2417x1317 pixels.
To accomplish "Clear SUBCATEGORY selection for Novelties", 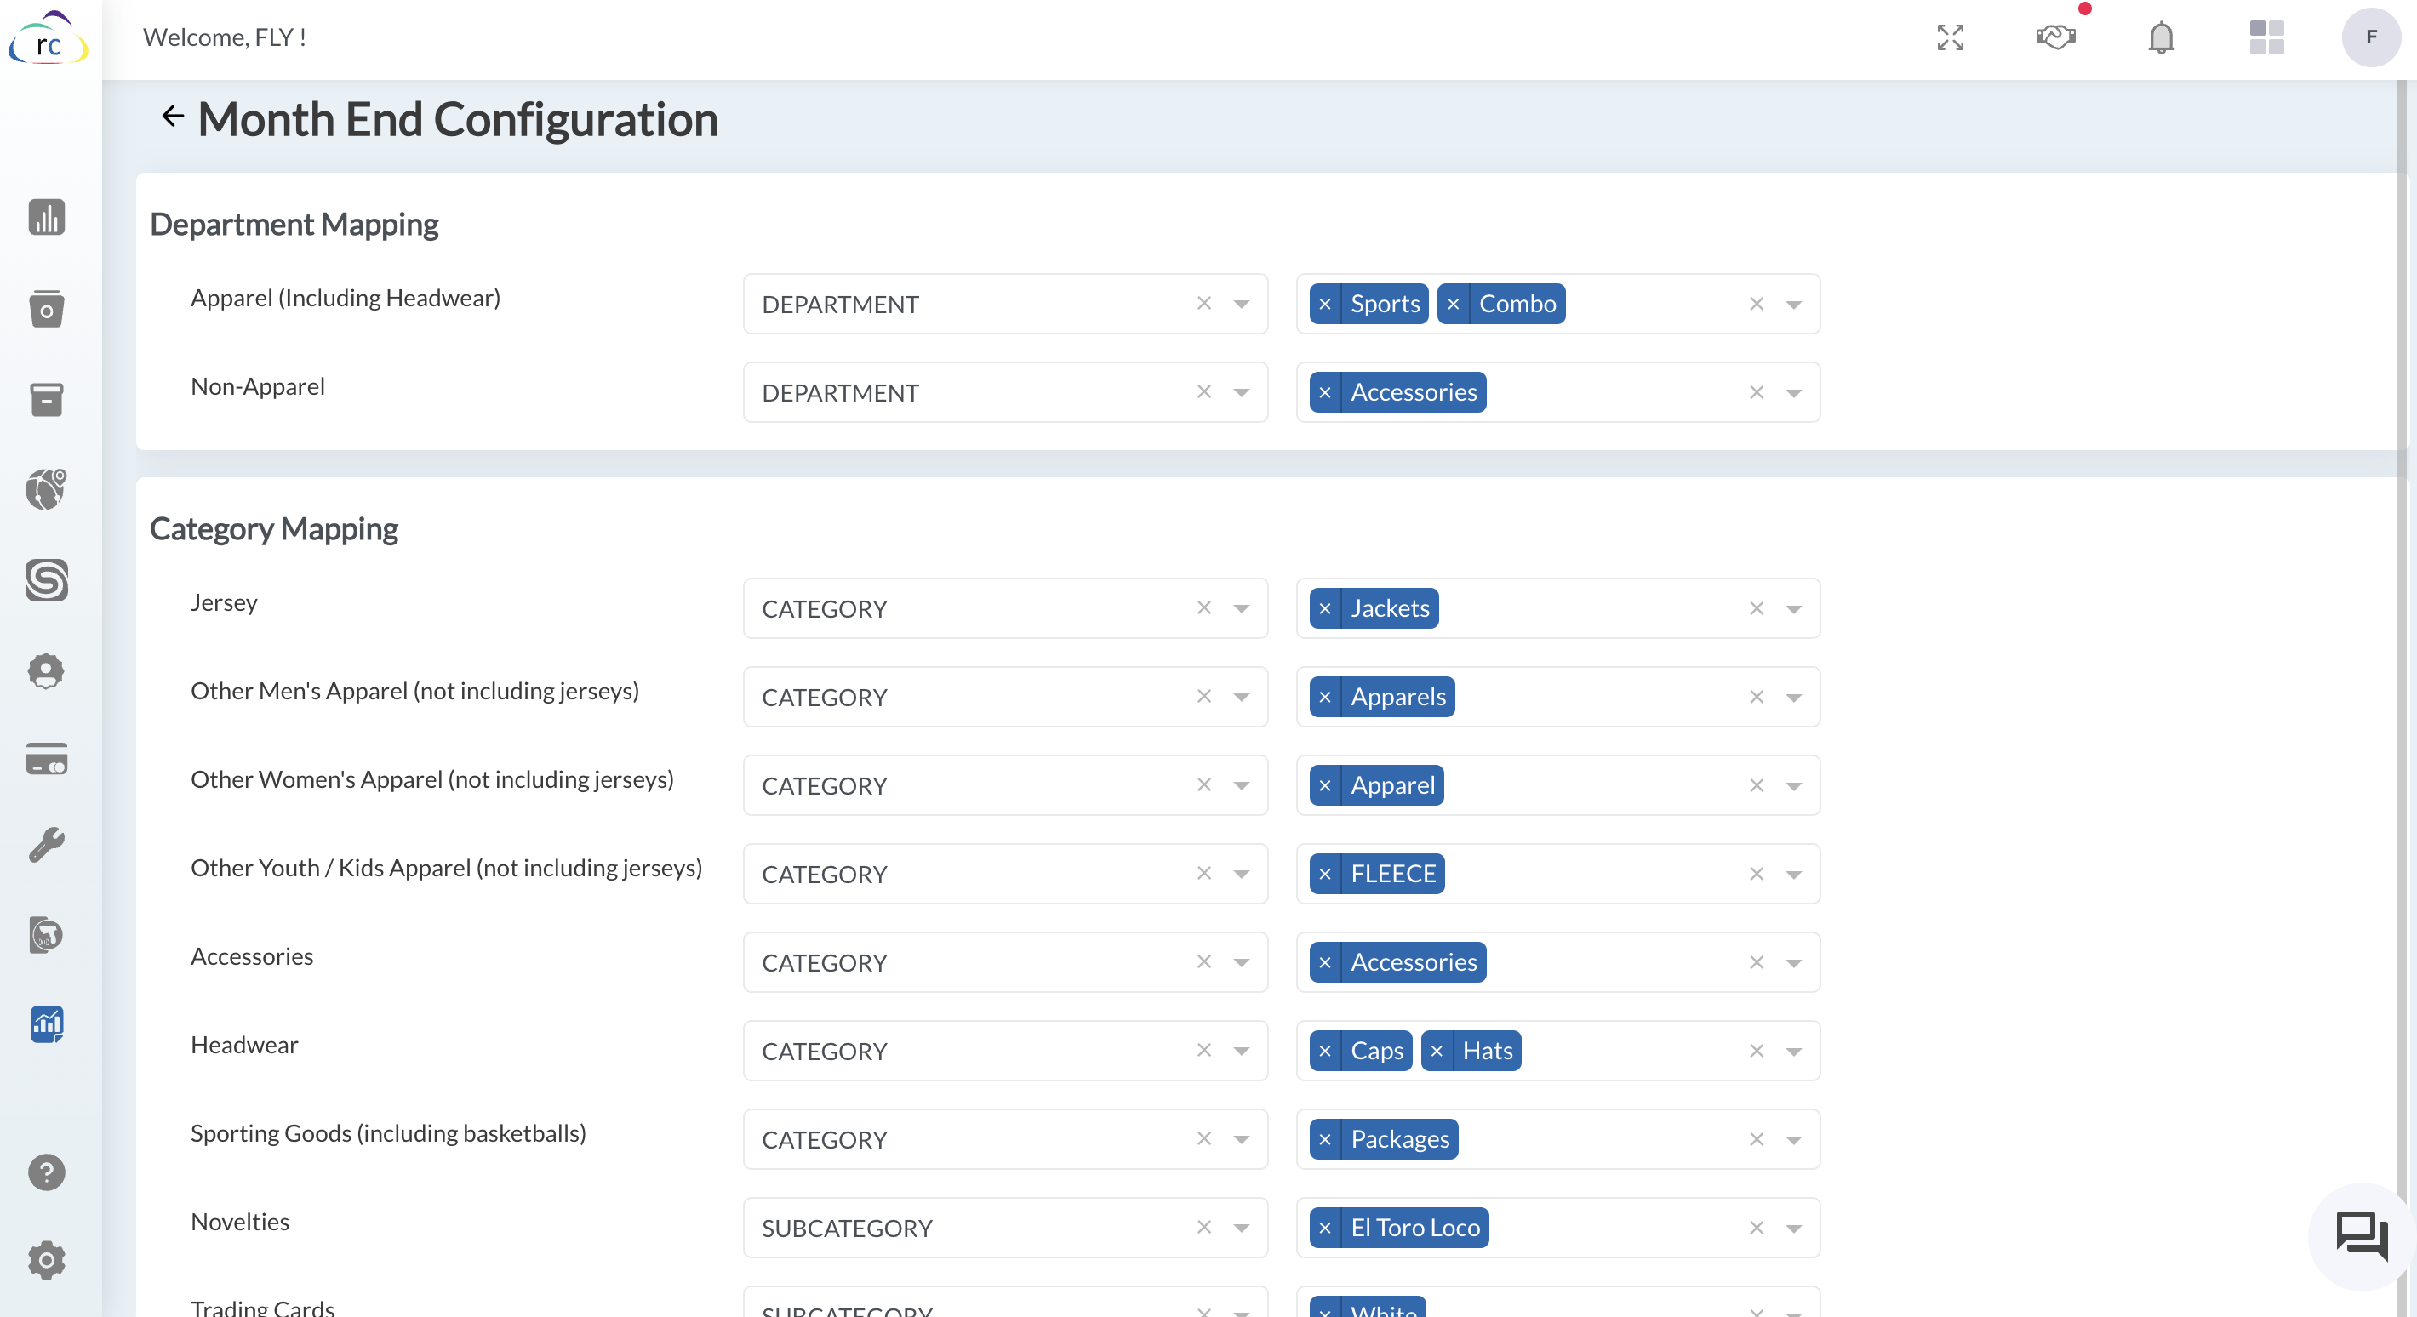I will (x=1203, y=1228).
